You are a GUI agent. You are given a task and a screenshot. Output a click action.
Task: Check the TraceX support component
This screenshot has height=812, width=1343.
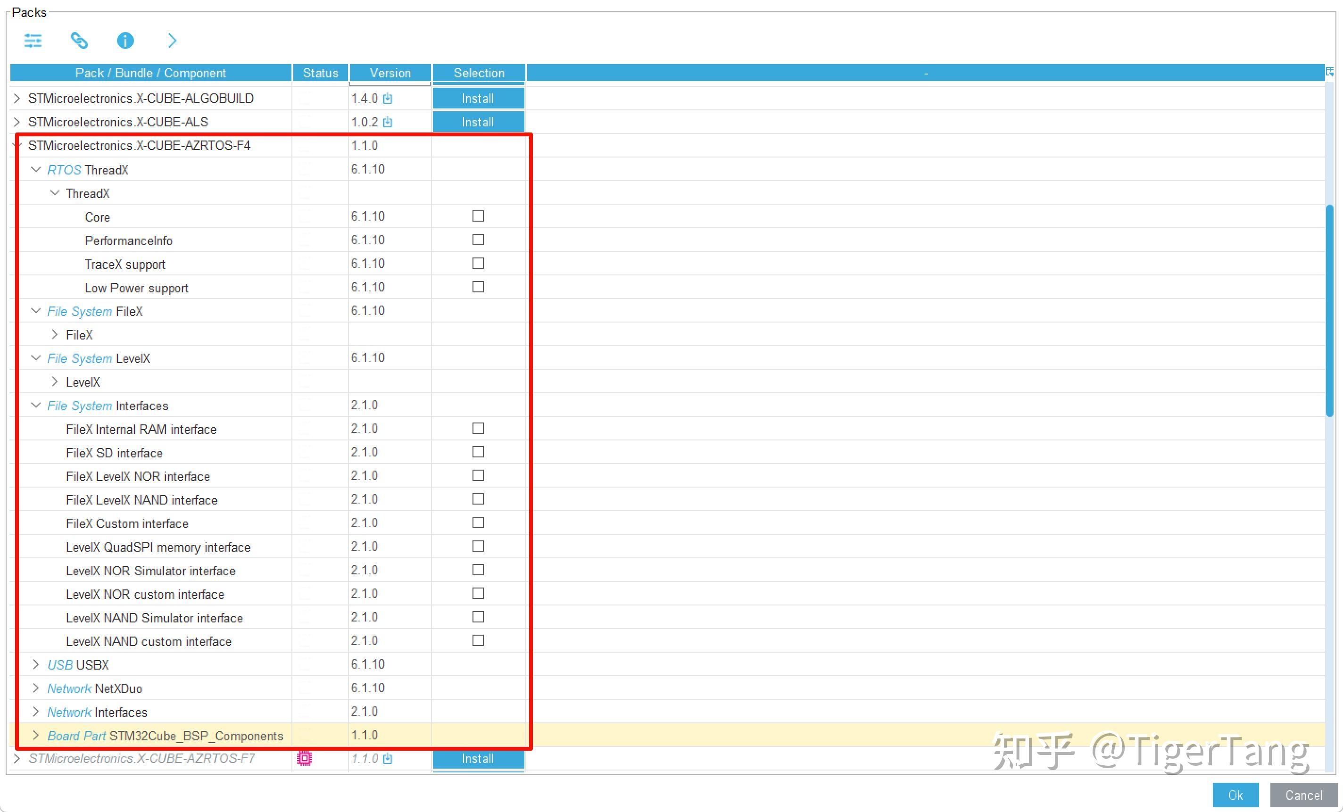coord(478,263)
